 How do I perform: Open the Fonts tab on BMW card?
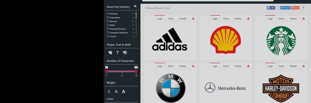[x=171, y=66]
